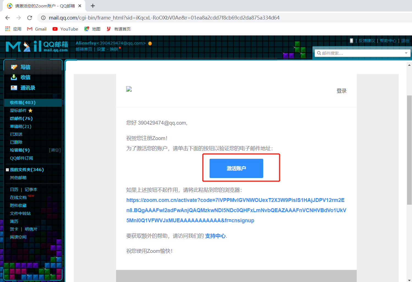The image size is (412, 282).
Task: Expand 我的文件夹 tree toggle
Action: 7,170
